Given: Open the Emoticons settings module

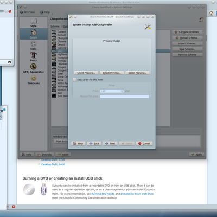Looking at the screenshot, I should coord(34,80).
